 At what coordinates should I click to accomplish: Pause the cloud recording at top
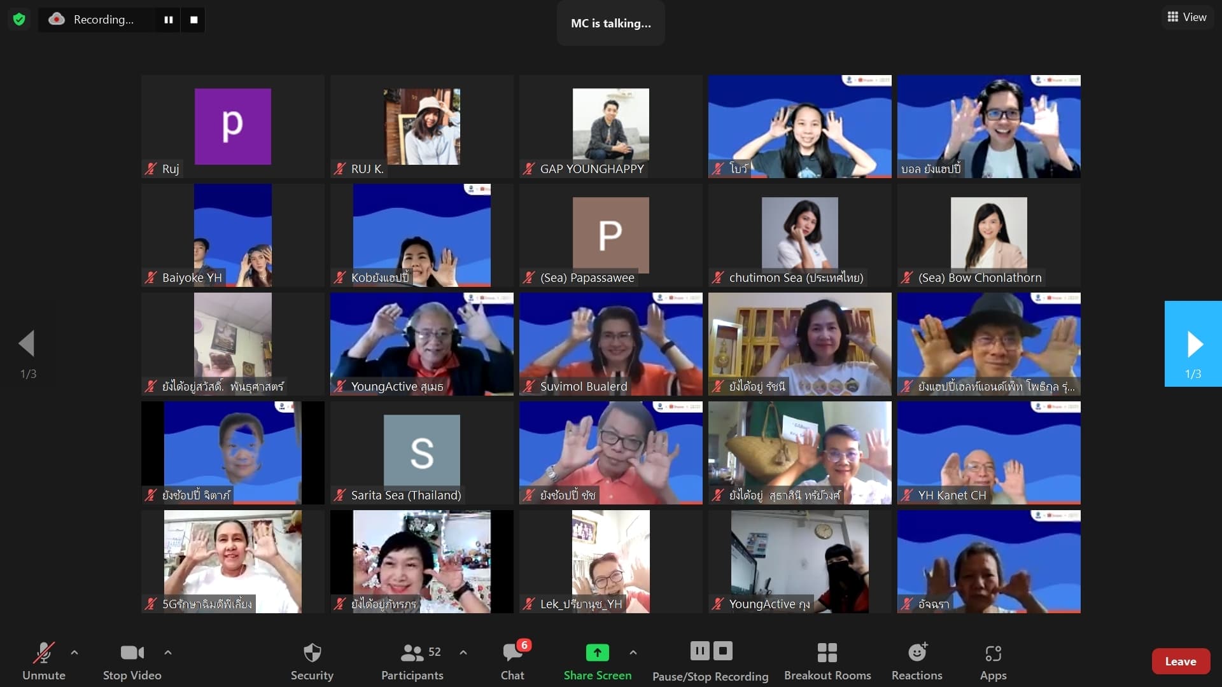point(169,20)
